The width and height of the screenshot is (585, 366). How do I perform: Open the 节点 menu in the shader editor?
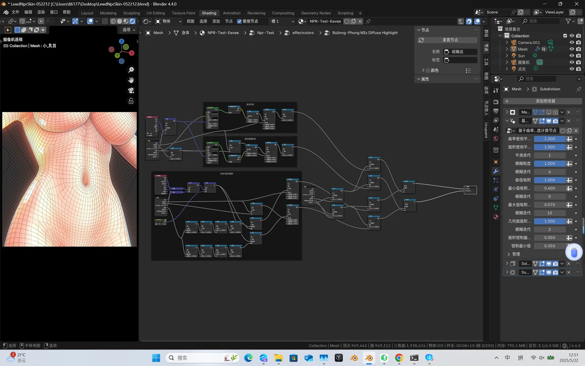click(229, 21)
